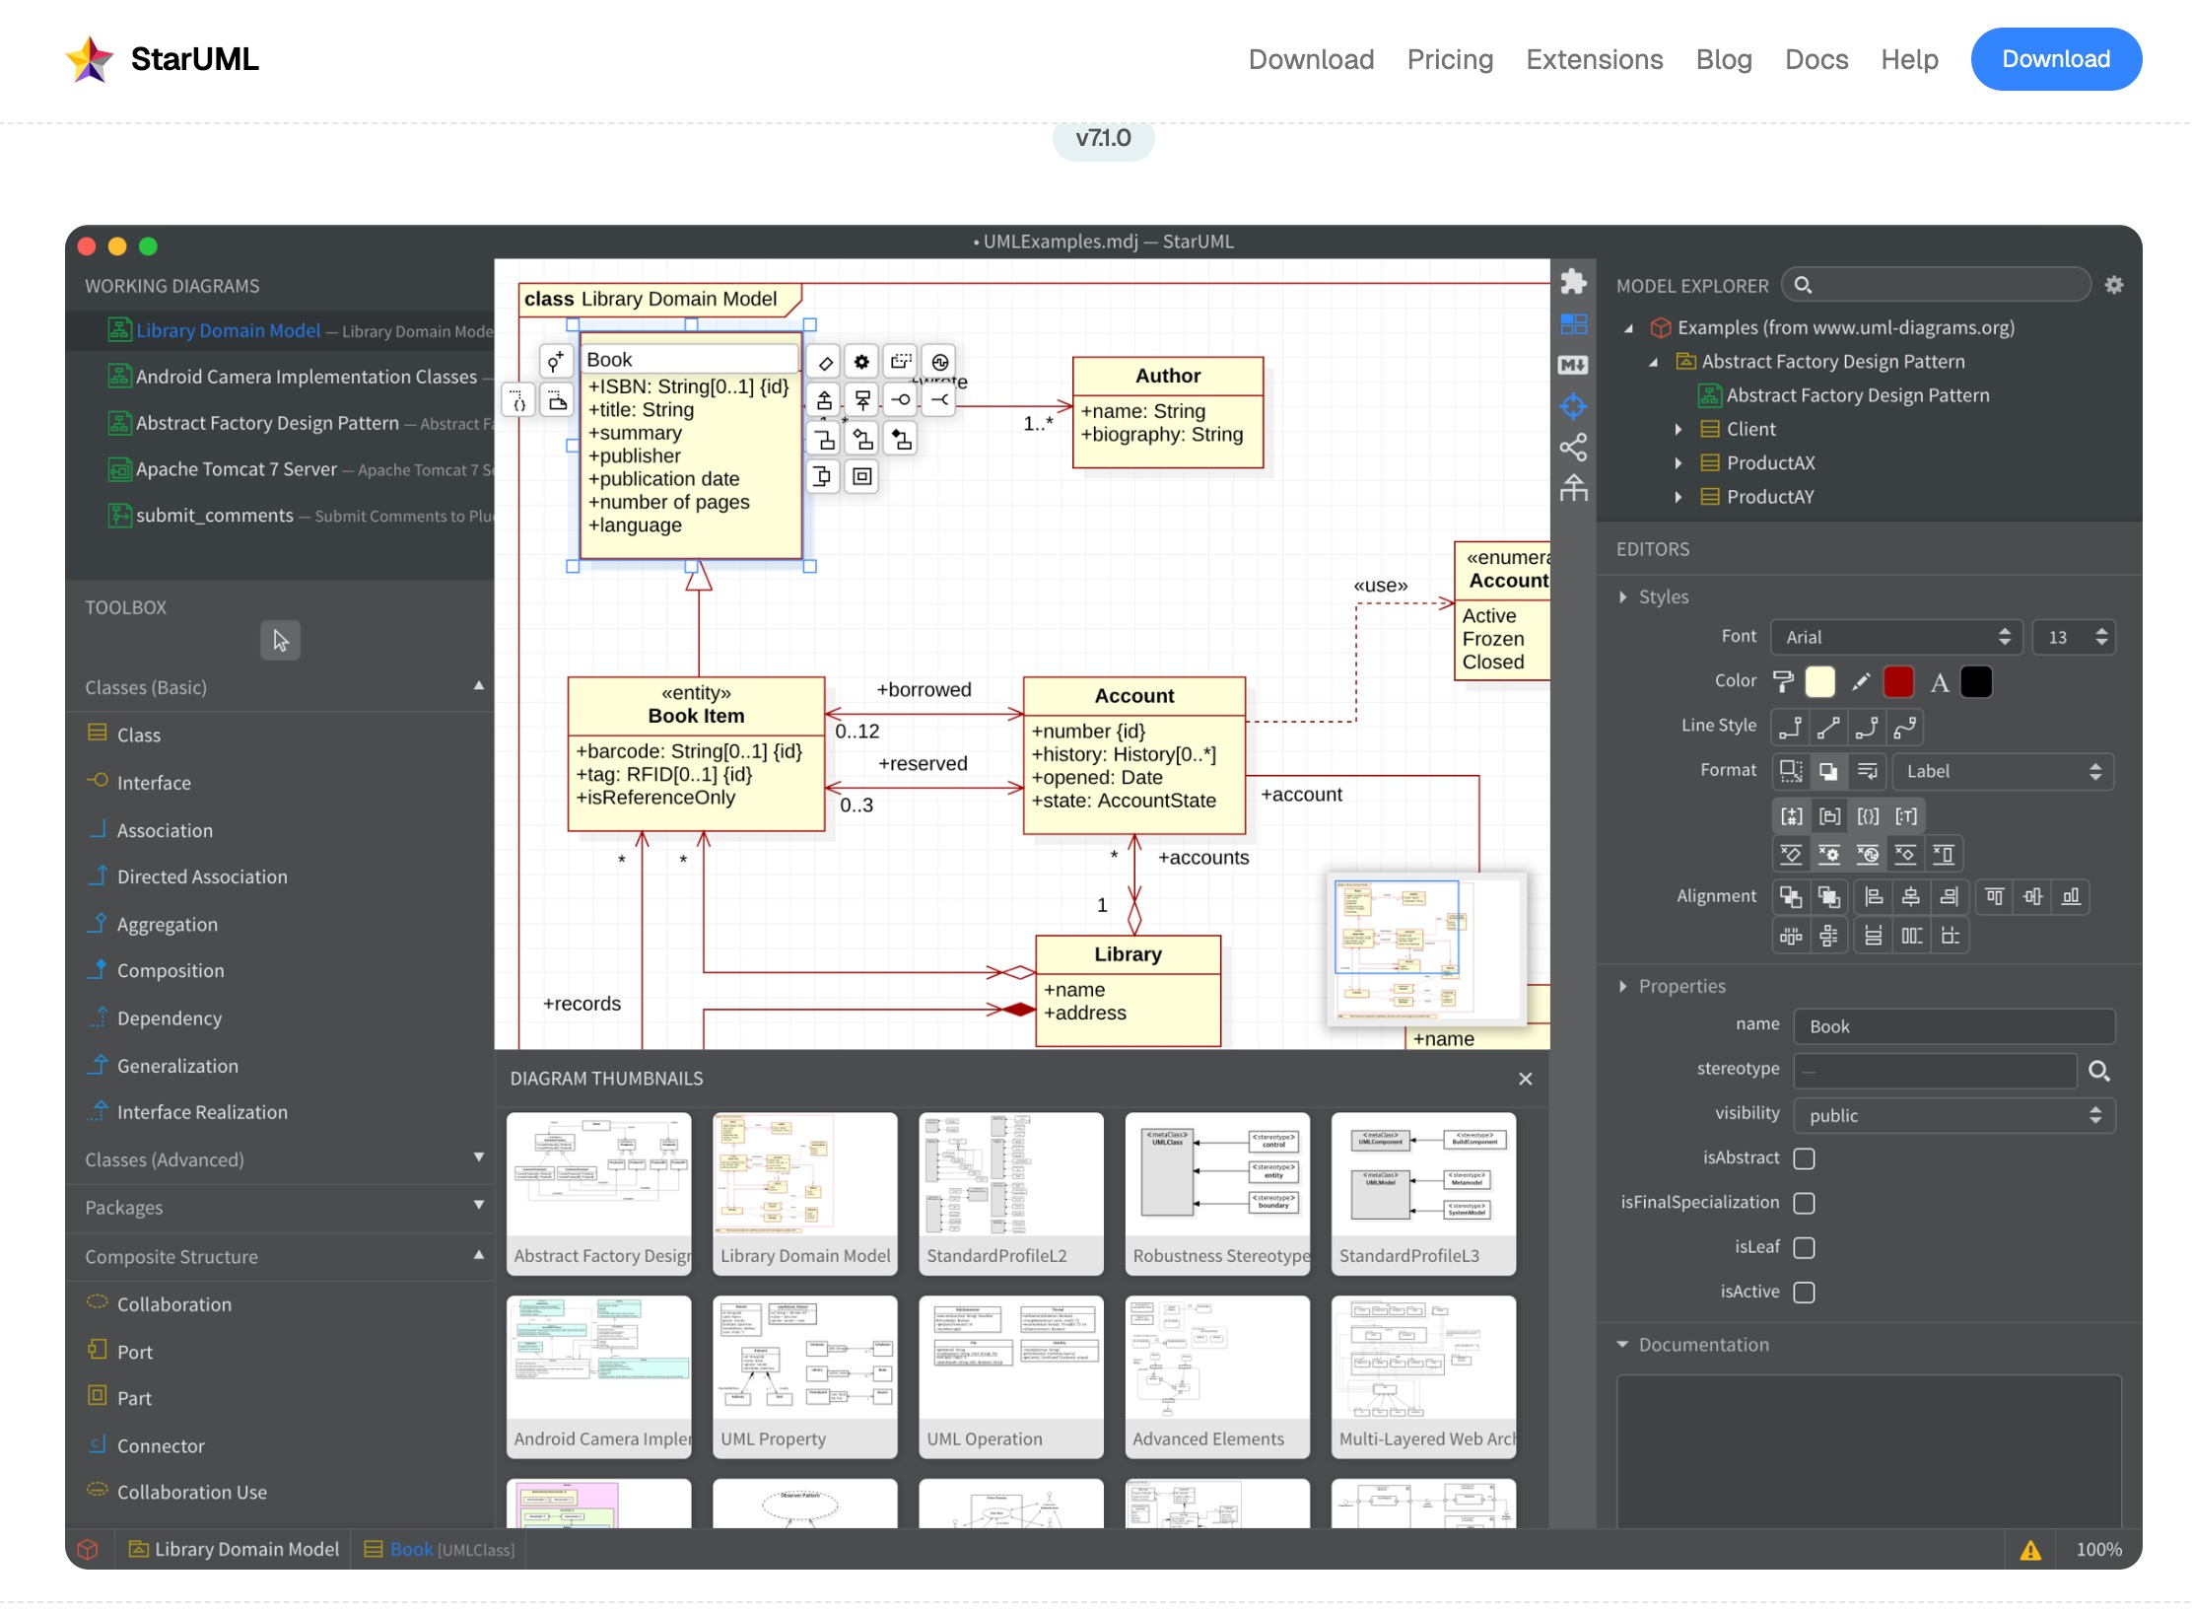Click the fill color paint icon

[x=1783, y=681]
